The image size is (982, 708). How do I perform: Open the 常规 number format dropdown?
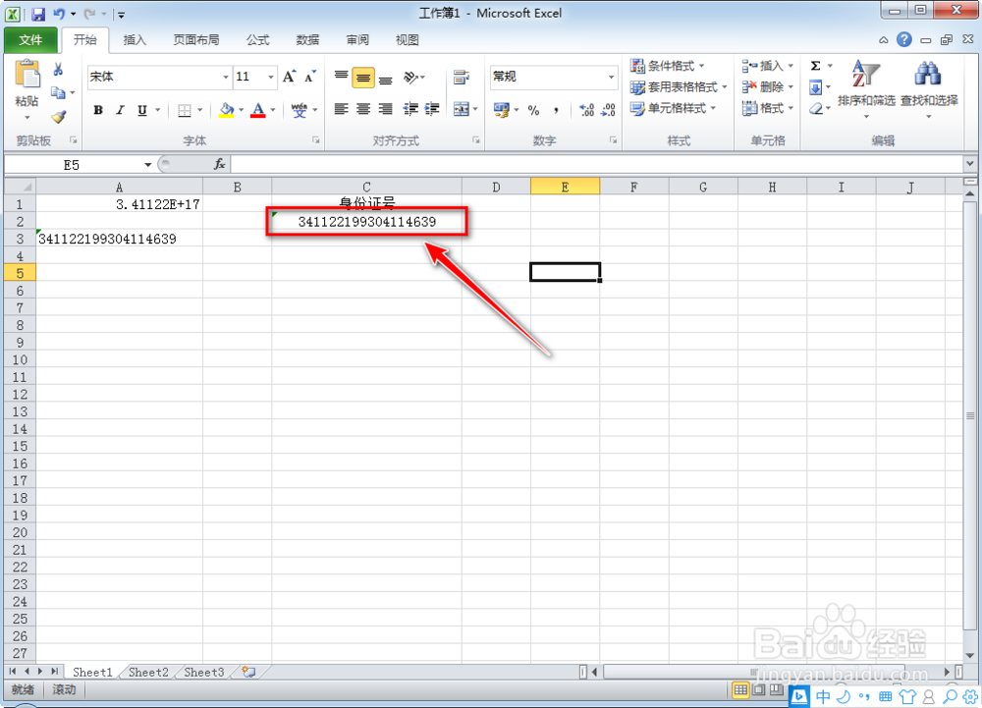(x=611, y=77)
